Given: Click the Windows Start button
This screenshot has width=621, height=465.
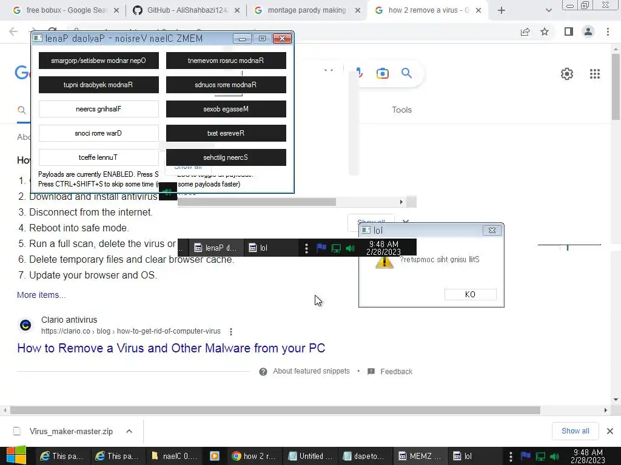Looking at the screenshot, I should click(16, 455).
